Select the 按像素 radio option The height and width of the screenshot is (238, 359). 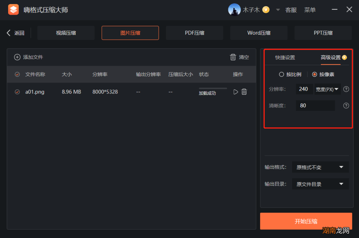click(314, 74)
